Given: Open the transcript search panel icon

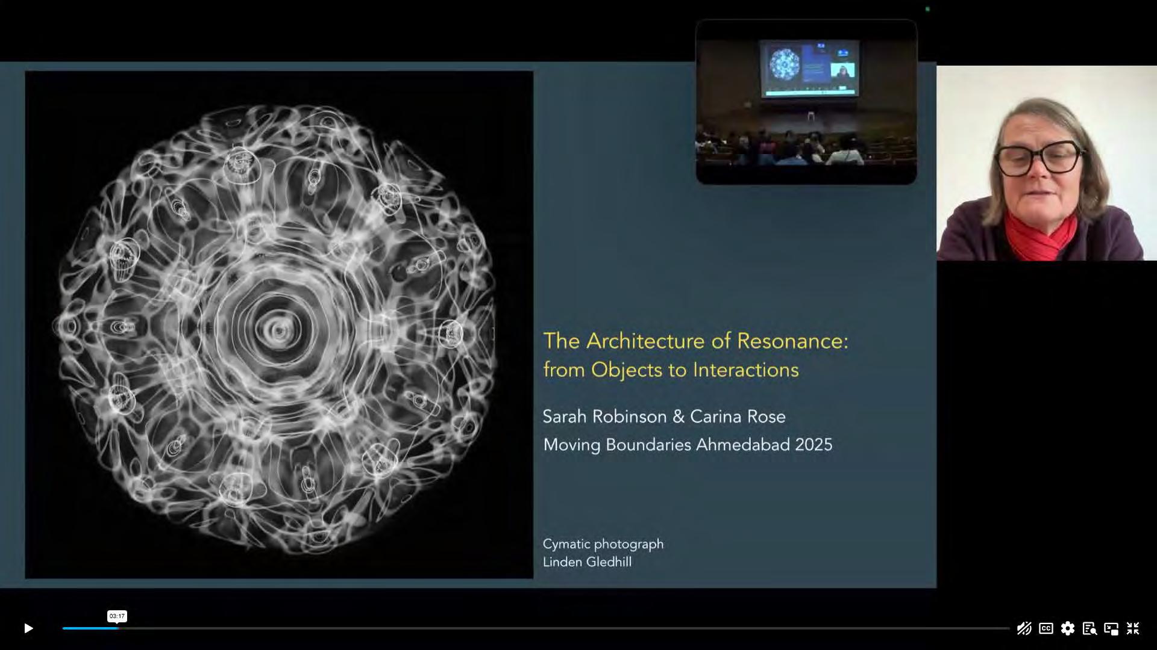Looking at the screenshot, I should point(1089,628).
